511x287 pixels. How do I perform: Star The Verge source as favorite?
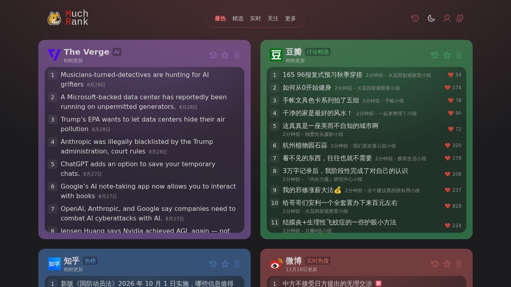[225, 55]
